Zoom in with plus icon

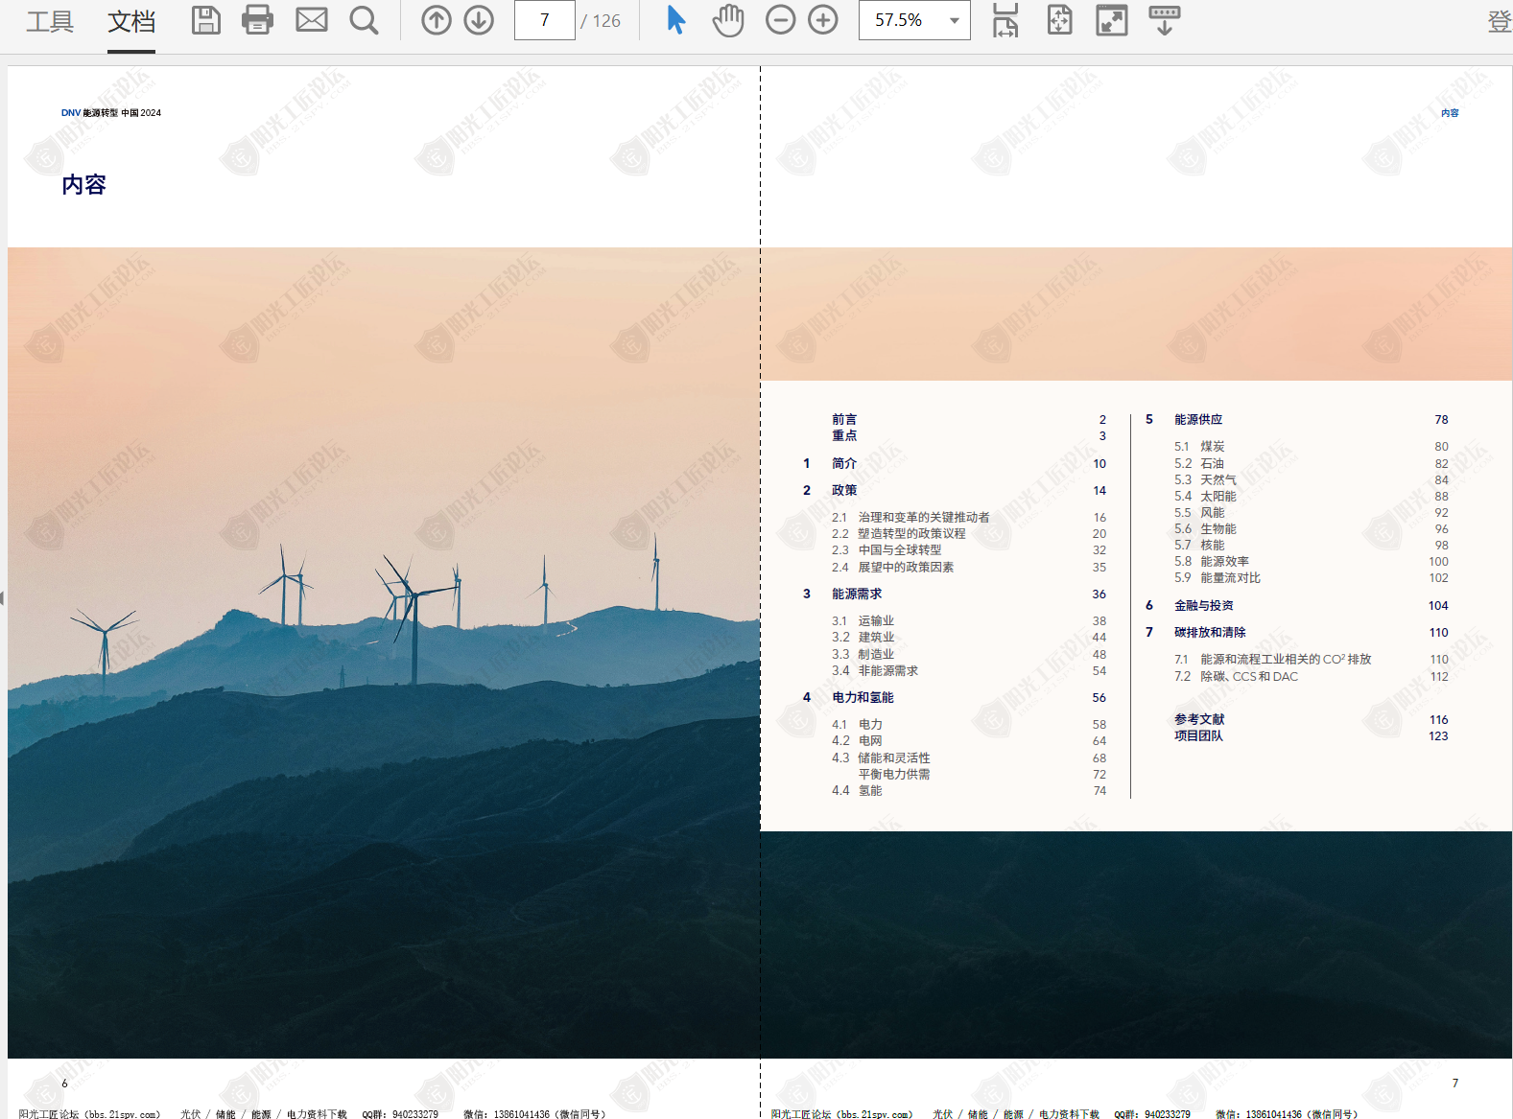[822, 20]
